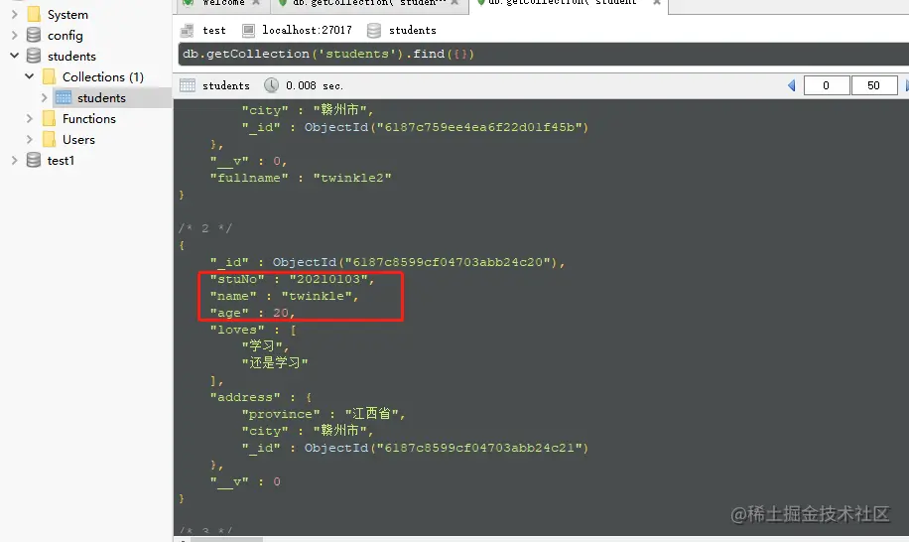Click the Users folder icon
This screenshot has height=542, width=909.
click(x=50, y=139)
